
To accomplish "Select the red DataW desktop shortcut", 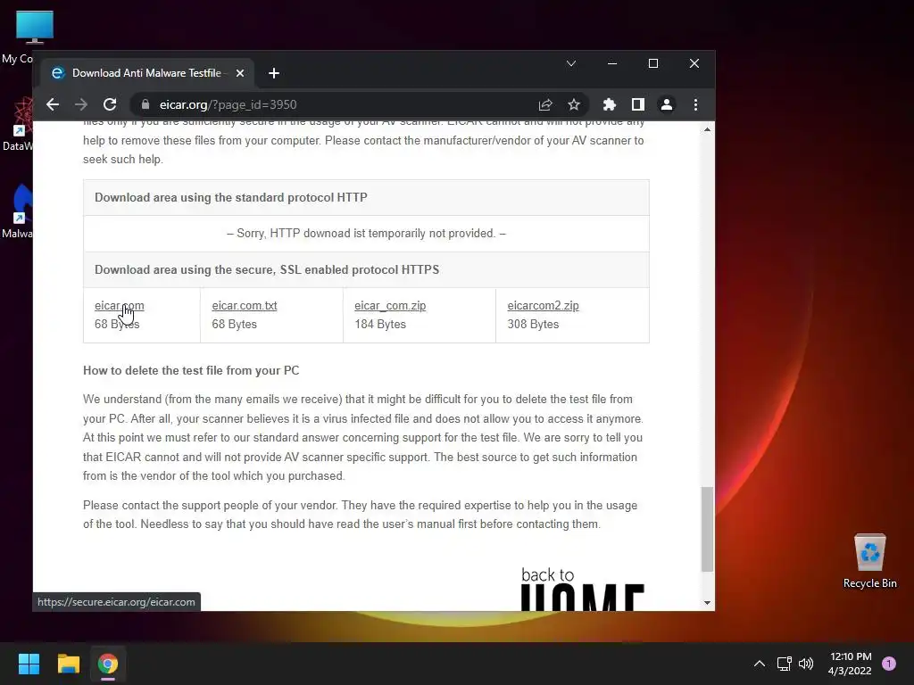I will (x=18, y=123).
